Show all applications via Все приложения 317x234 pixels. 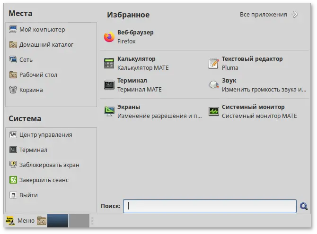pyautogui.click(x=269, y=15)
